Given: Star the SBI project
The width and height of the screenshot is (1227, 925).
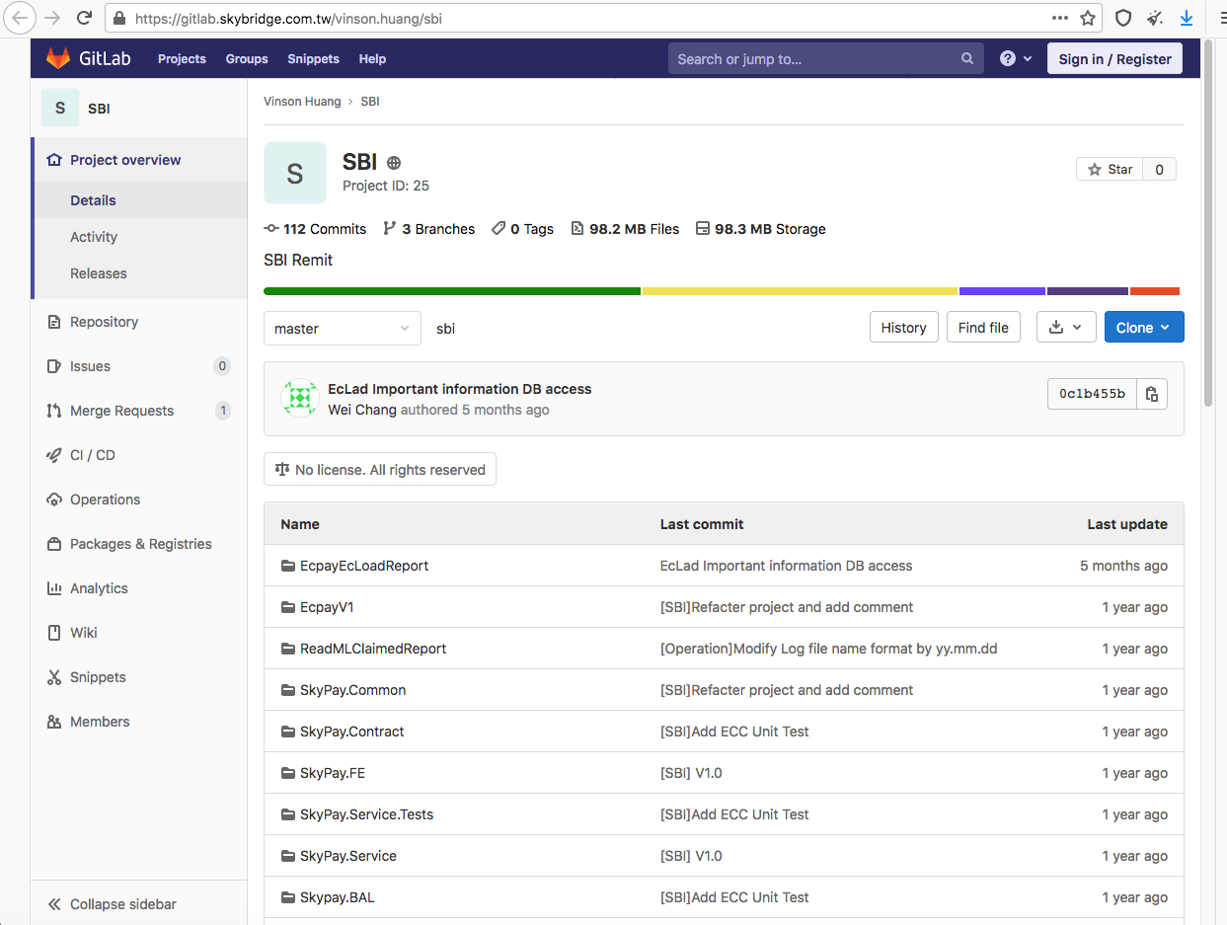Looking at the screenshot, I should [x=1110, y=170].
